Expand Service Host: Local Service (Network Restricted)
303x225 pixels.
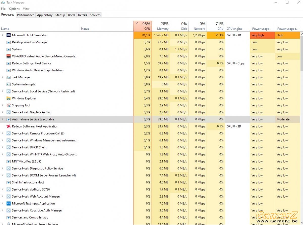[x=2, y=91]
